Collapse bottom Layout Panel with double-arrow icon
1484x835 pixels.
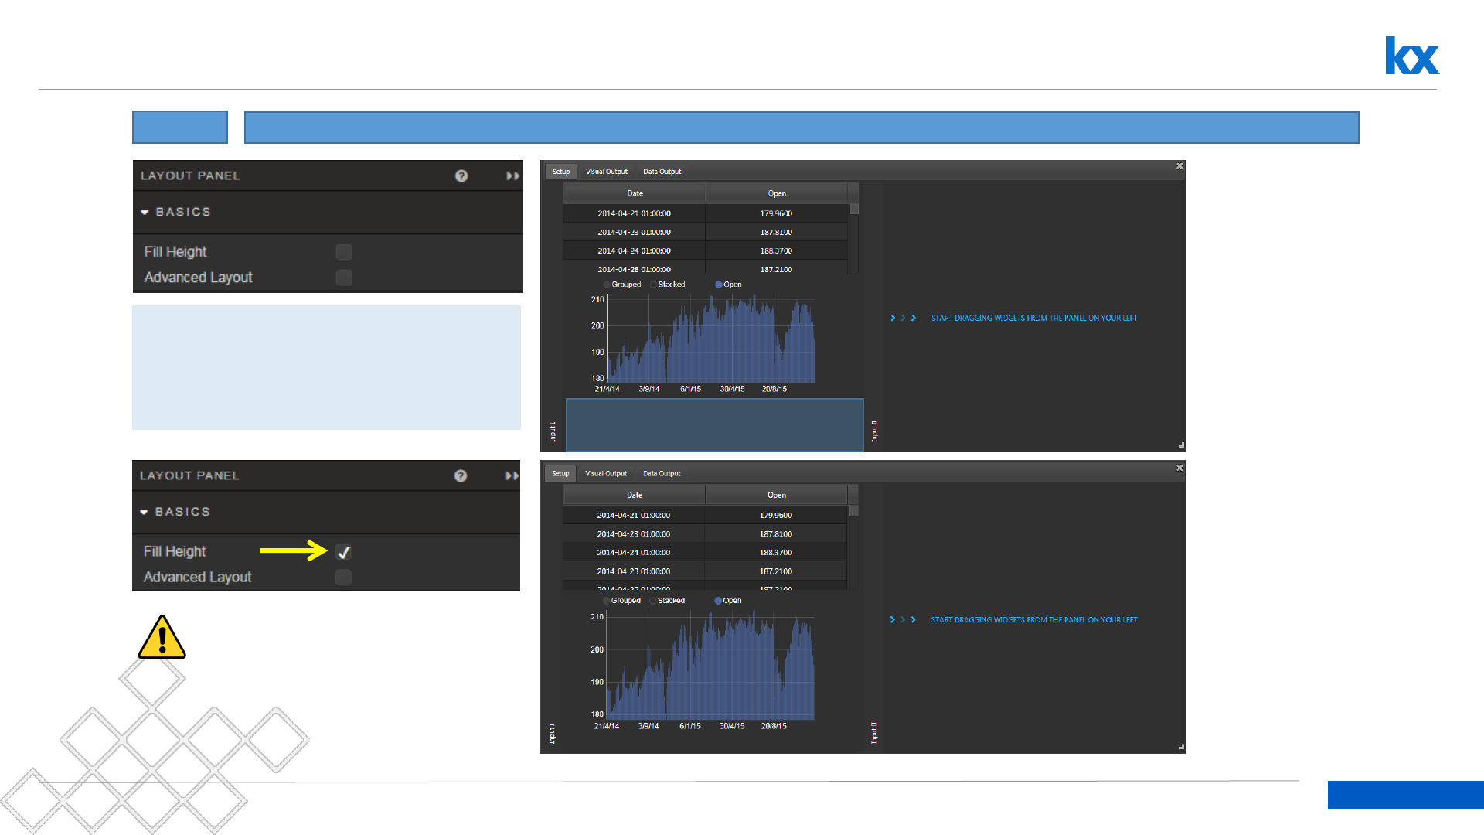pos(512,475)
